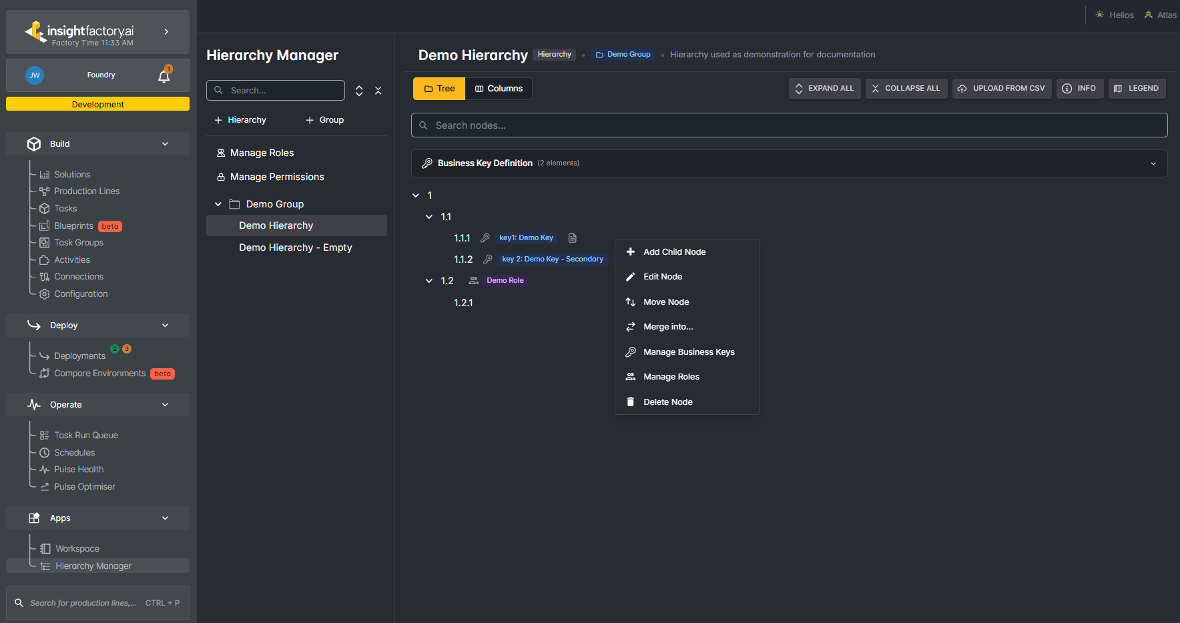Click the Solutions chart icon
Viewport: 1180px width, 623px height.
pyautogui.click(x=45, y=175)
